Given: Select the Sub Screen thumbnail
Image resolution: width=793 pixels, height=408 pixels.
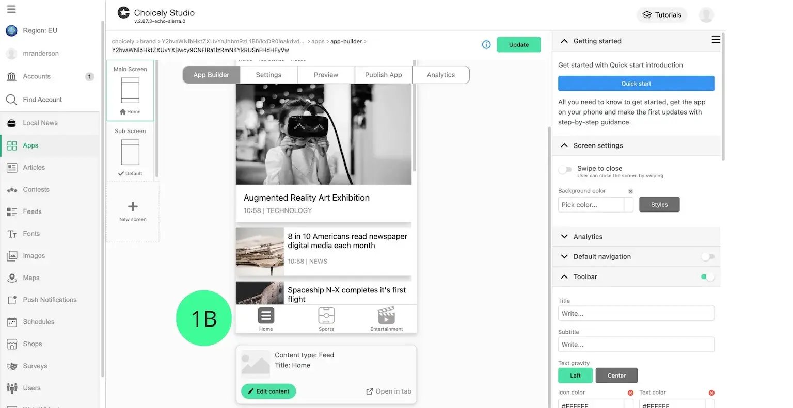Looking at the screenshot, I should point(130,152).
